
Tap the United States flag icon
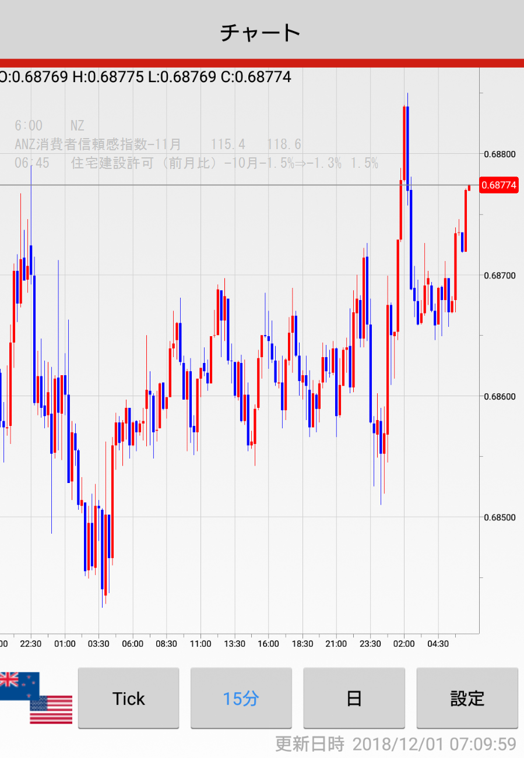click(51, 710)
